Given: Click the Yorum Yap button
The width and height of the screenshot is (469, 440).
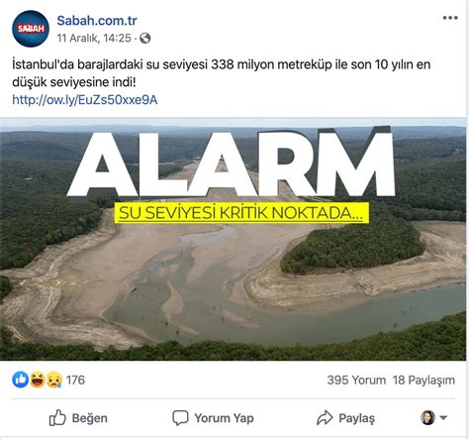Looking at the screenshot, I should pos(213,418).
